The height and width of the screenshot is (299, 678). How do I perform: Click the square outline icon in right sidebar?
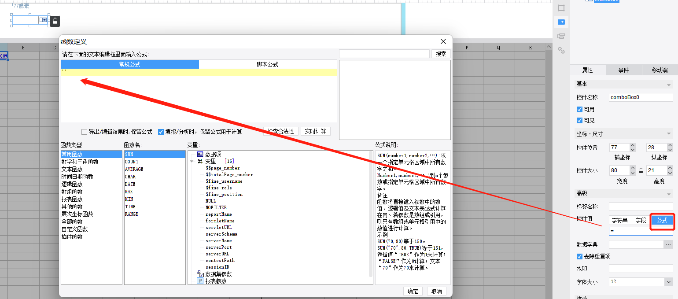[561, 8]
